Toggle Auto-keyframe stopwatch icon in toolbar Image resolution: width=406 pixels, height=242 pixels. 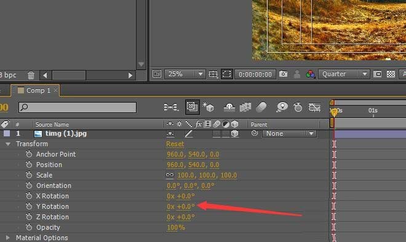[x=298, y=107]
